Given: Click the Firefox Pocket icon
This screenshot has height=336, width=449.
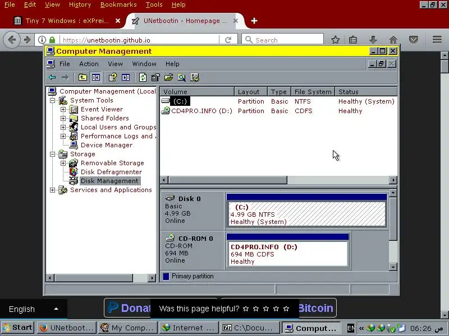Looking at the screenshot, I should click(x=414, y=40).
